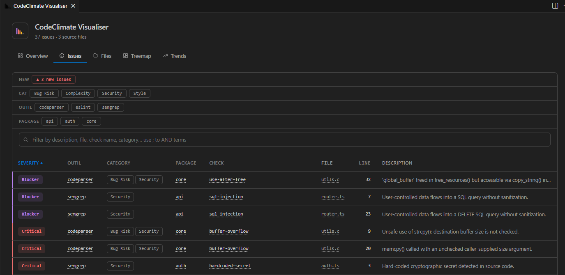Select the DELETE SQL query description text

464,214
